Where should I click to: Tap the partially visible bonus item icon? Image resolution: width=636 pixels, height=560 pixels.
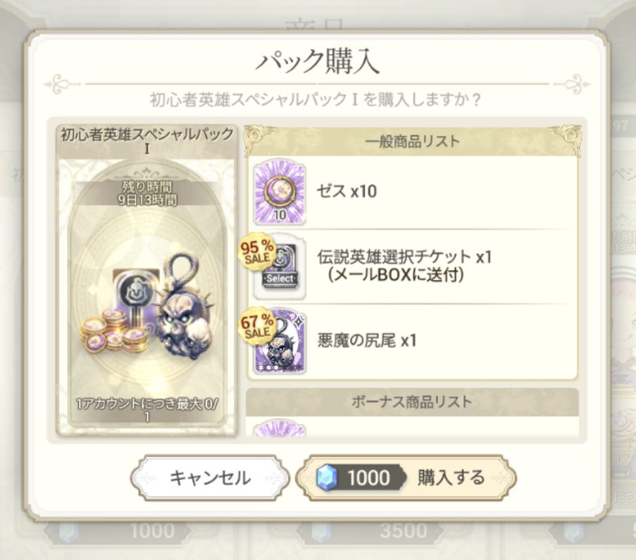point(280,428)
